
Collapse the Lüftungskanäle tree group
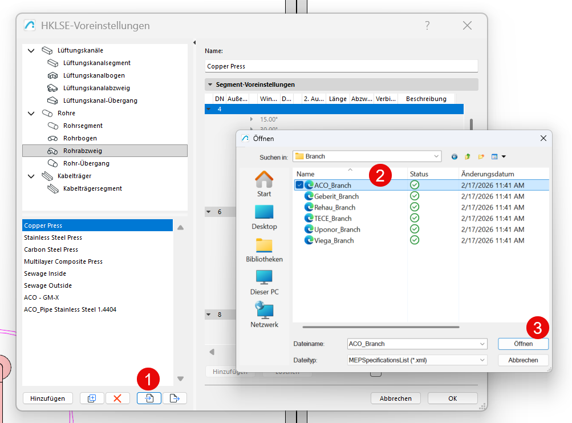[31, 51]
